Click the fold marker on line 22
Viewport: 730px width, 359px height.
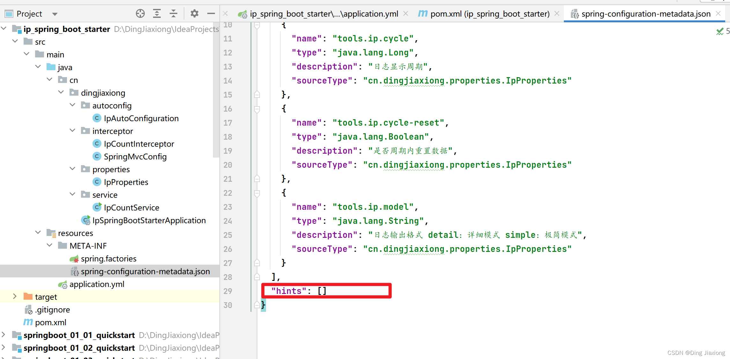click(257, 193)
